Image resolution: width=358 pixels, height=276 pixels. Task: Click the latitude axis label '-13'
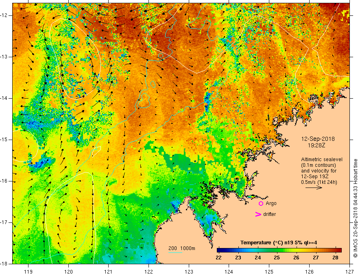tap(4, 57)
